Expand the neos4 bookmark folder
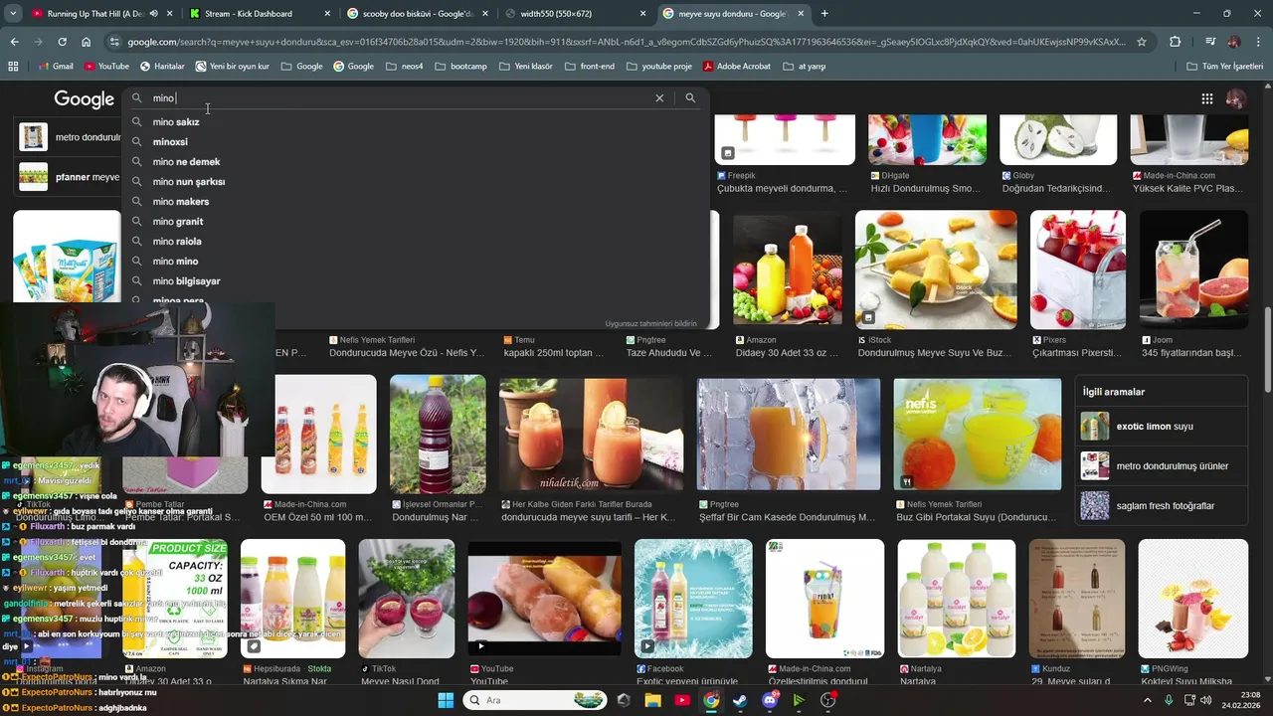 [x=404, y=66]
